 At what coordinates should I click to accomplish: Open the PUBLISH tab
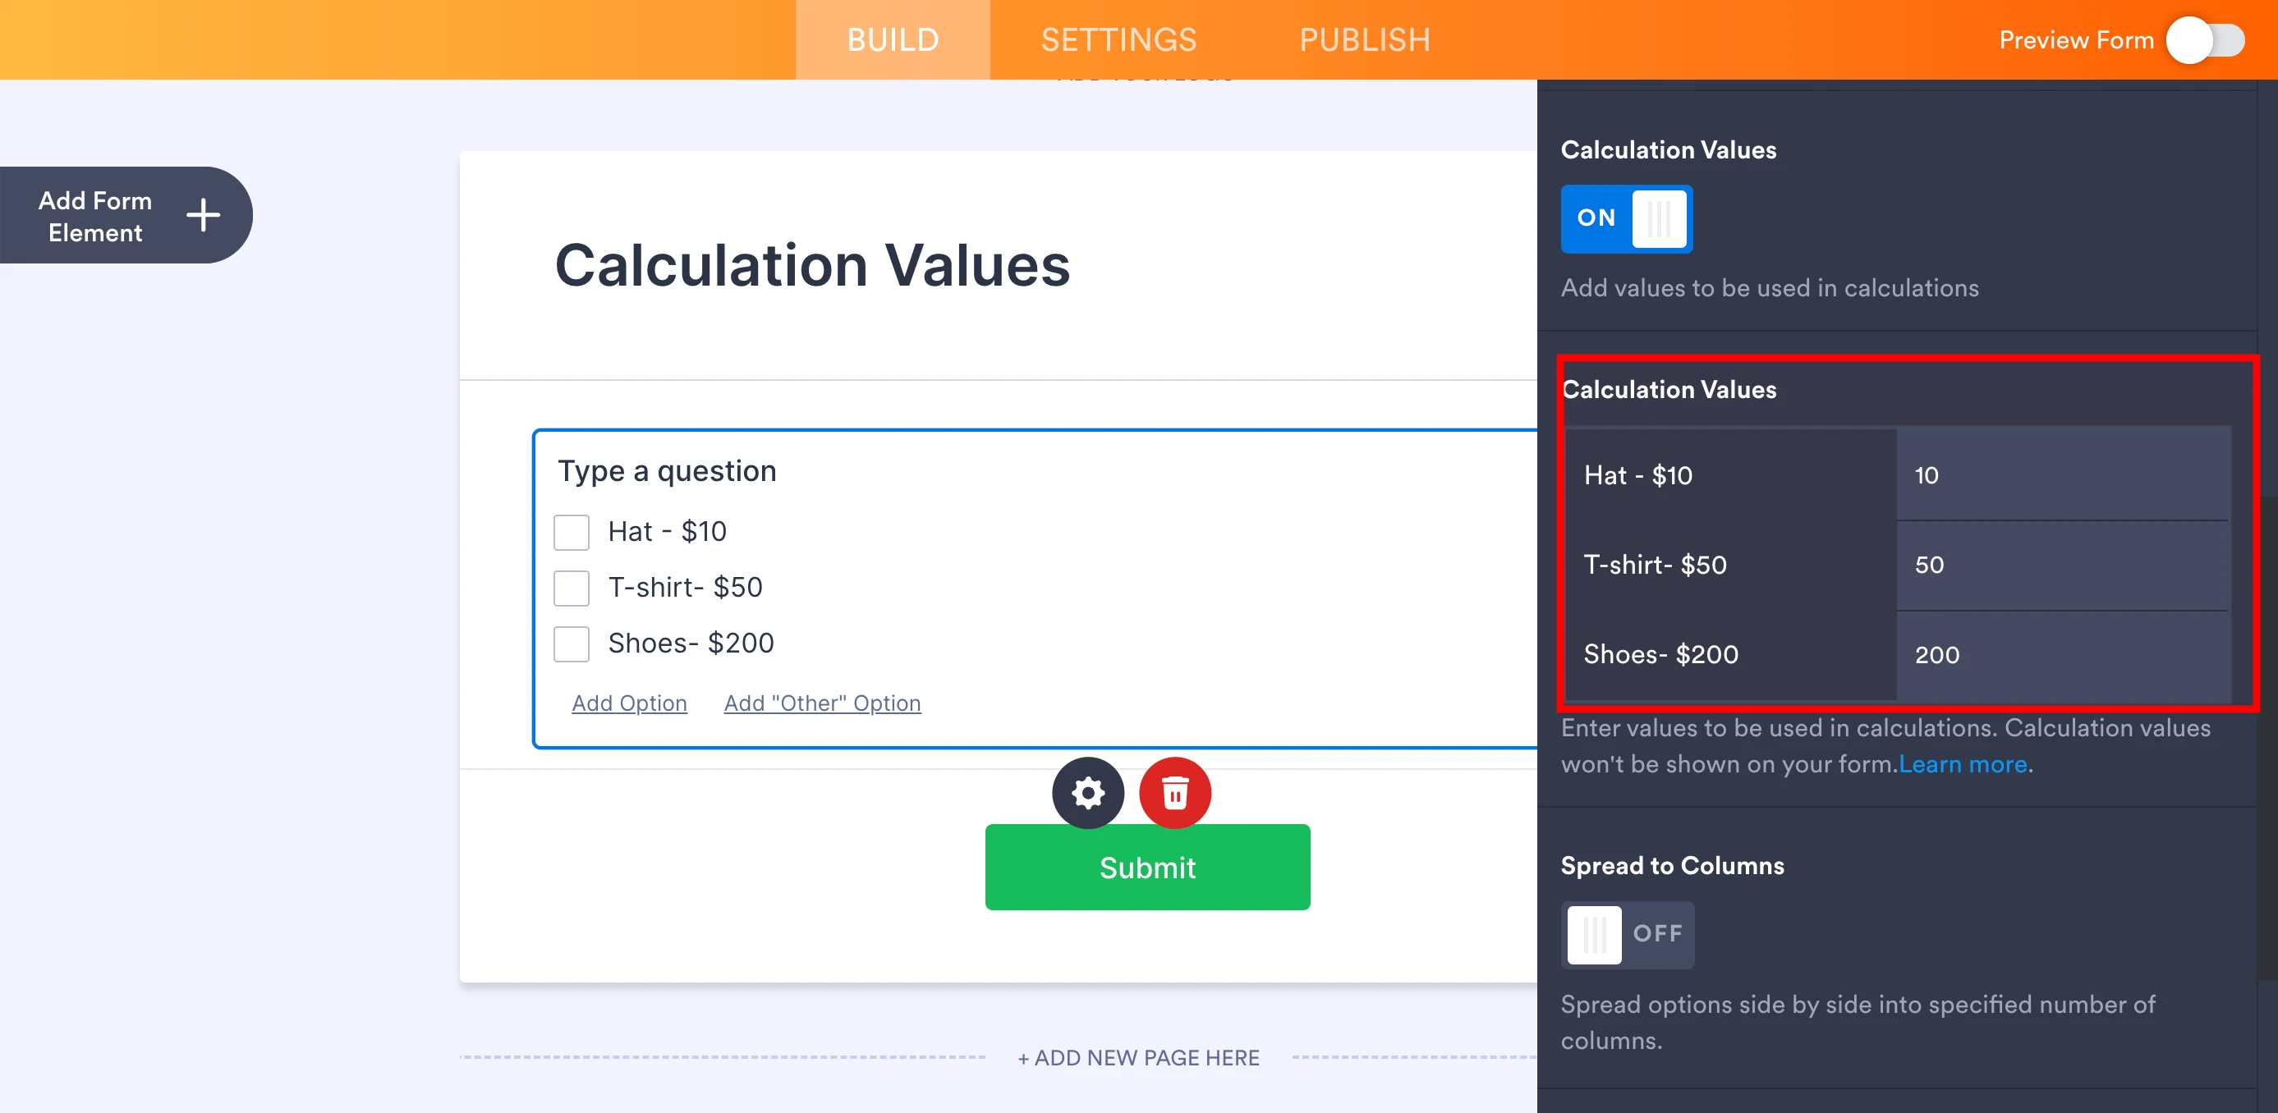click(1364, 39)
